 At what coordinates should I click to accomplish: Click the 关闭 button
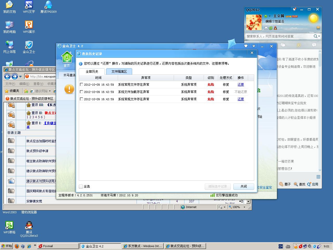[244, 186]
